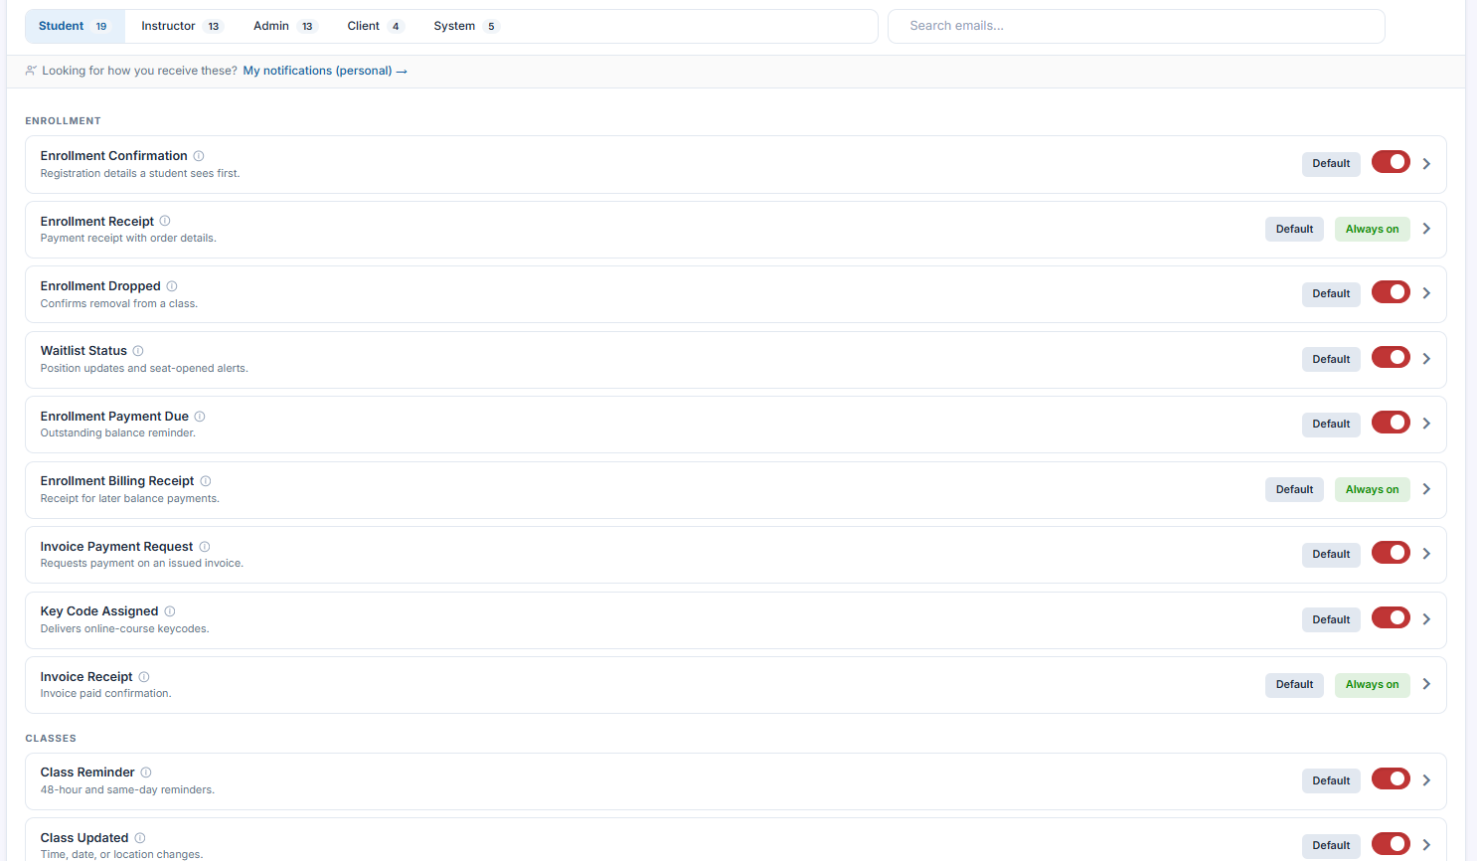Click info icon beside Key Code Assigned

click(x=170, y=611)
